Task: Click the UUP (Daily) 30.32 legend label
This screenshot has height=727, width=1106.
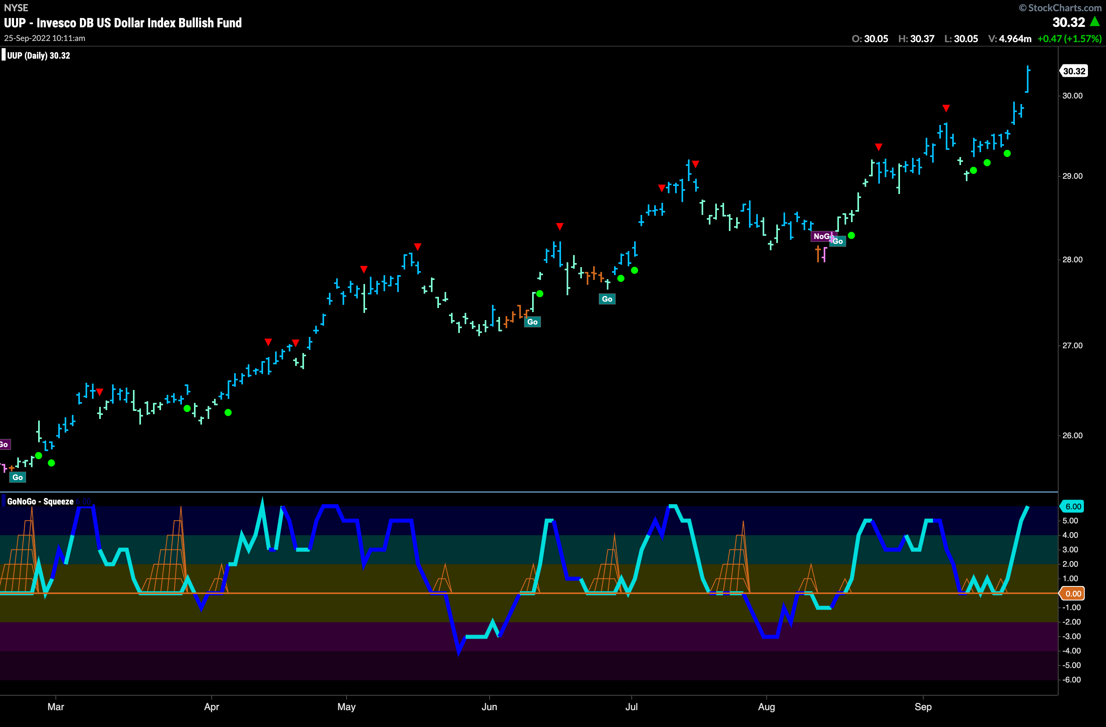Action: (x=39, y=55)
